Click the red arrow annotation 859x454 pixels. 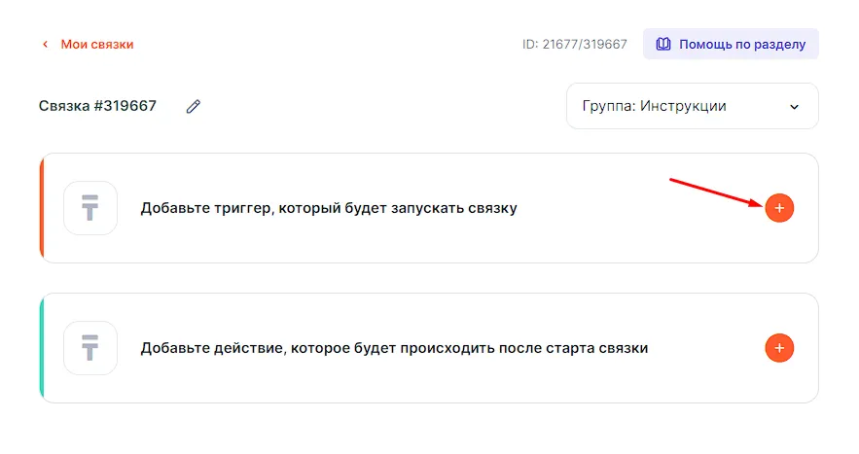tap(715, 192)
